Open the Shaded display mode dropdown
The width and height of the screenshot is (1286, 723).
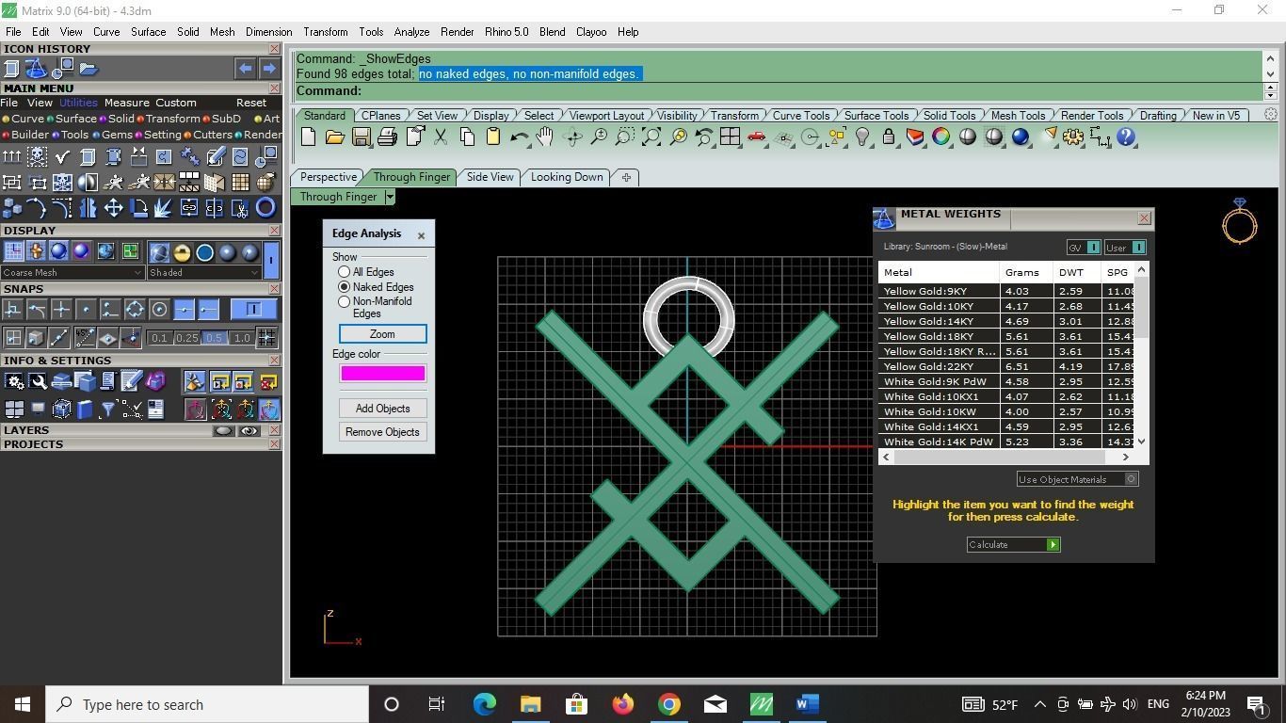(x=203, y=273)
